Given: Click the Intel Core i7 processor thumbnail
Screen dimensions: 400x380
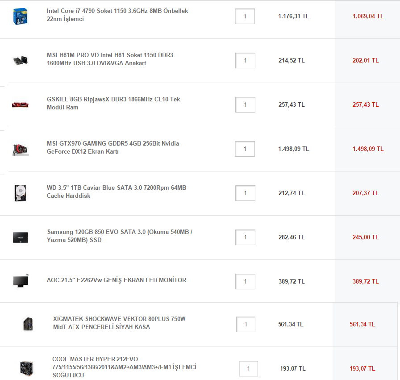Looking at the screenshot, I should 20,17.
